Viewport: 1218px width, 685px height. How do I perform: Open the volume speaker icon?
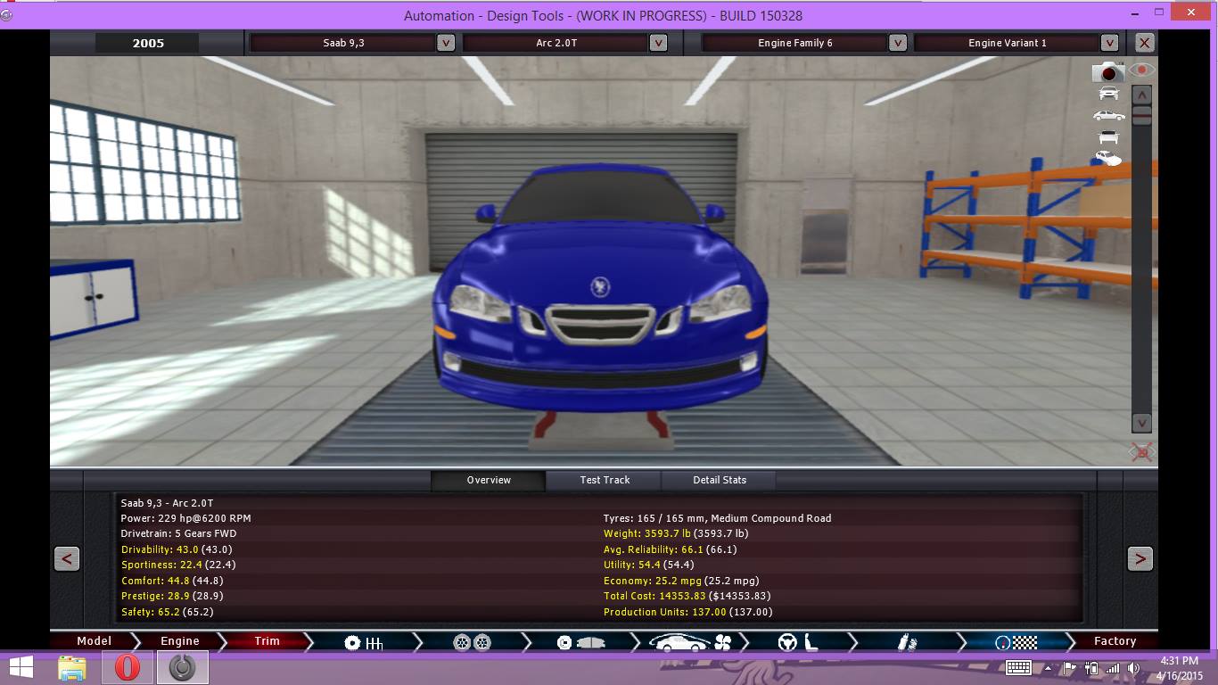tap(1133, 667)
